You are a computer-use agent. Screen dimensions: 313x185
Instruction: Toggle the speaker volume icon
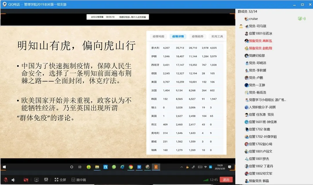coord(13,180)
